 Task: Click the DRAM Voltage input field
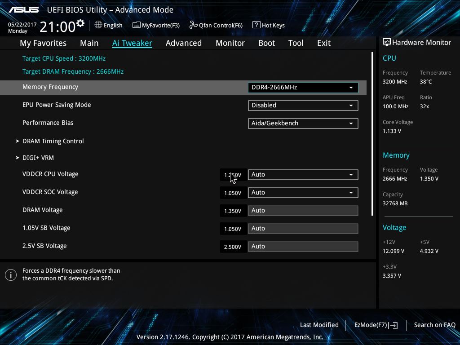tap(303, 210)
